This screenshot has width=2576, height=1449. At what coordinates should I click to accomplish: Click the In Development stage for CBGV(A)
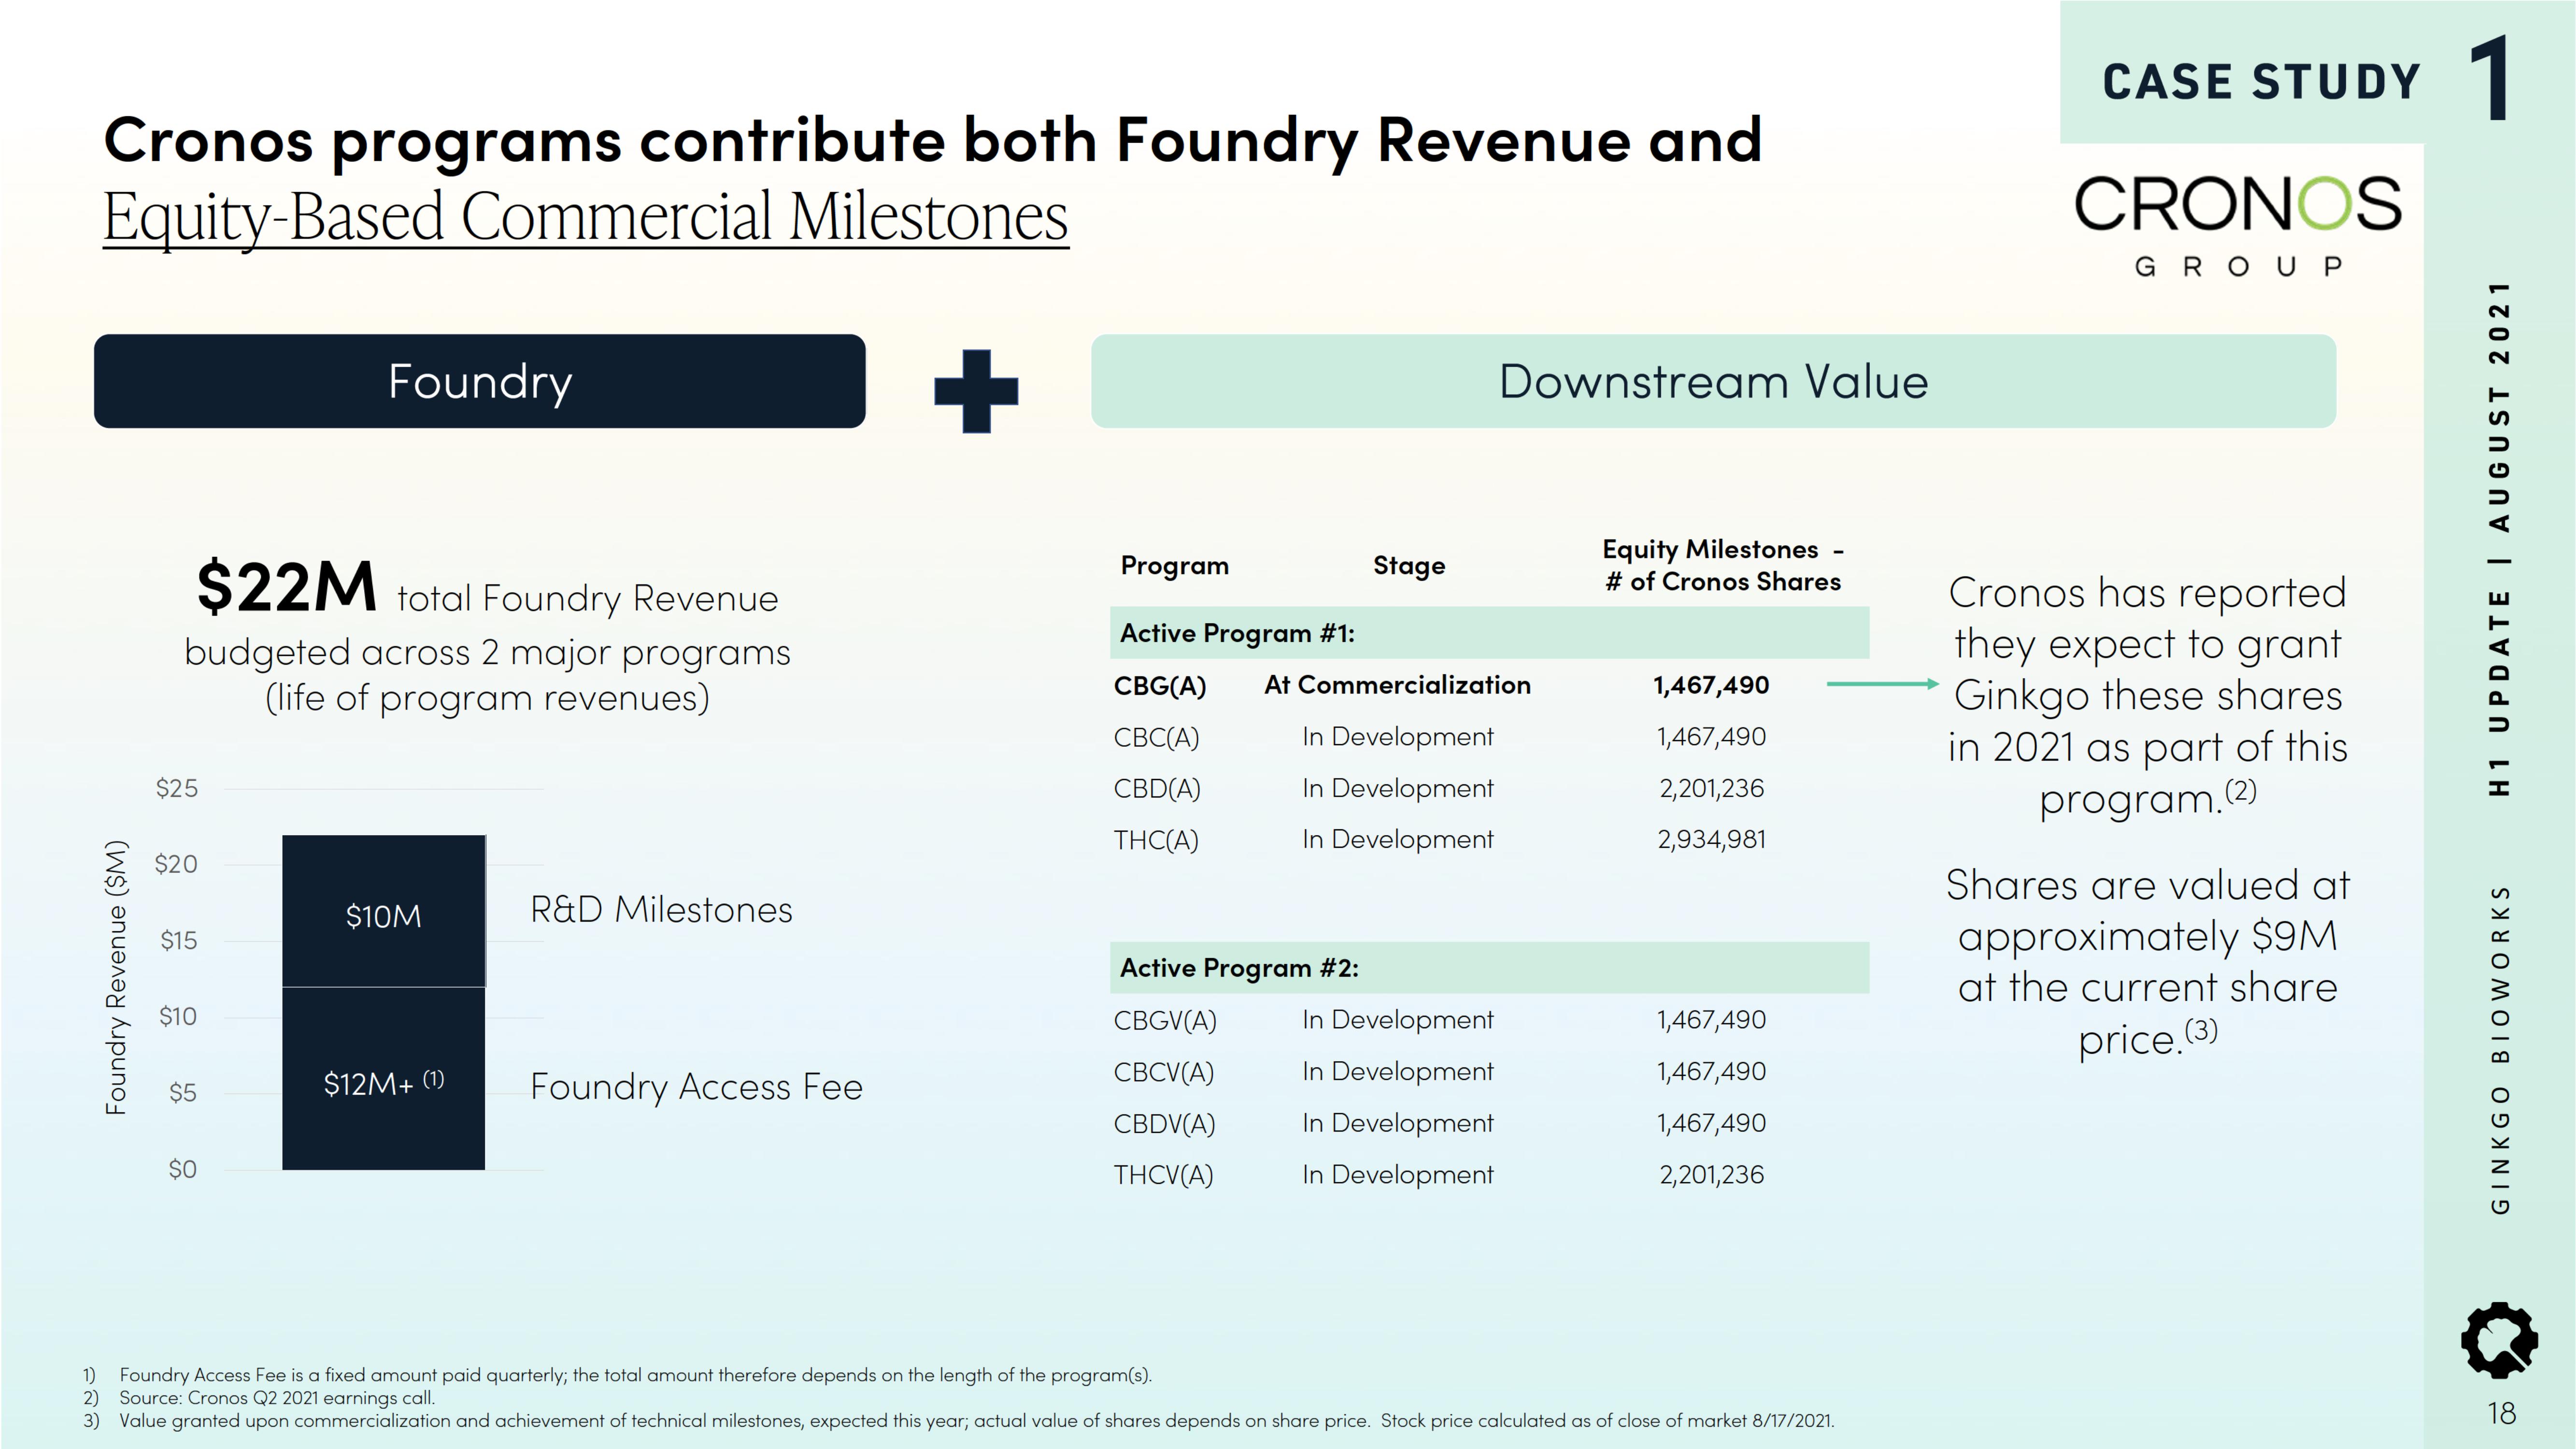[1397, 1020]
